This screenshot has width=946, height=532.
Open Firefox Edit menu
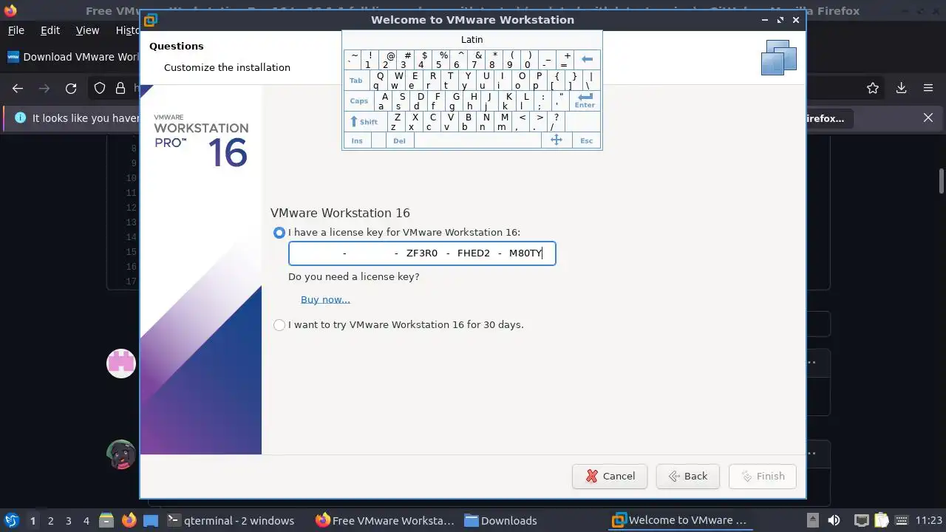(50, 30)
